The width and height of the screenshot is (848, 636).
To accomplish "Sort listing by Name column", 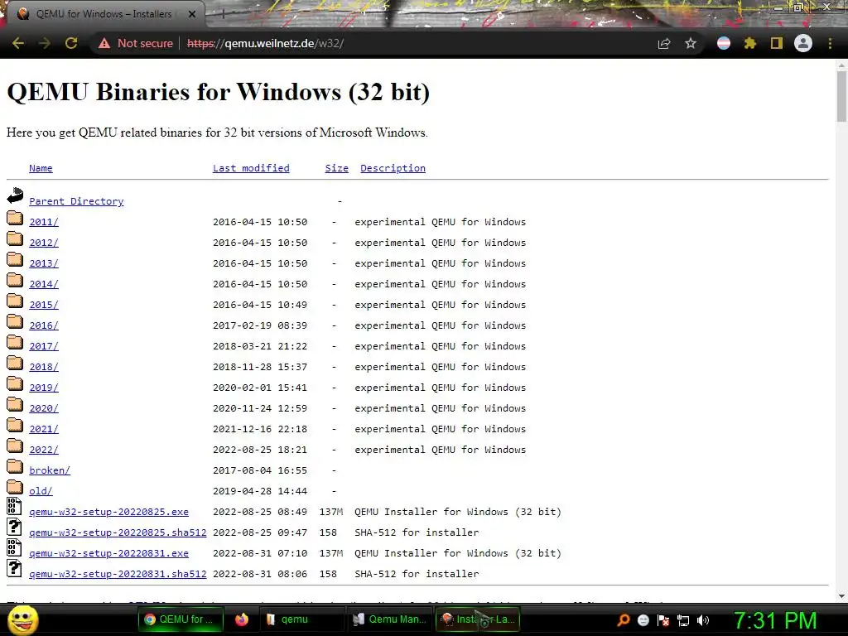I will 41,168.
